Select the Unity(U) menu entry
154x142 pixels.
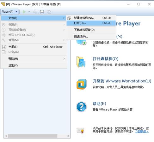[x=34, y=52]
